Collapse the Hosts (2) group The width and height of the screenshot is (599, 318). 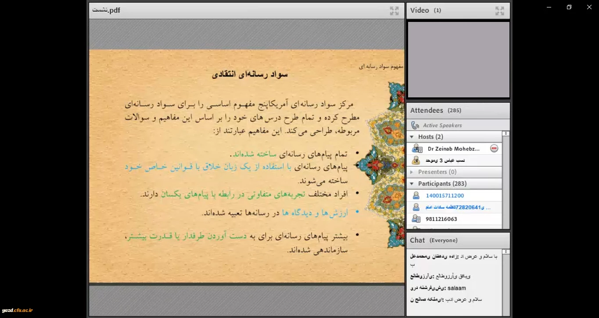coord(412,137)
